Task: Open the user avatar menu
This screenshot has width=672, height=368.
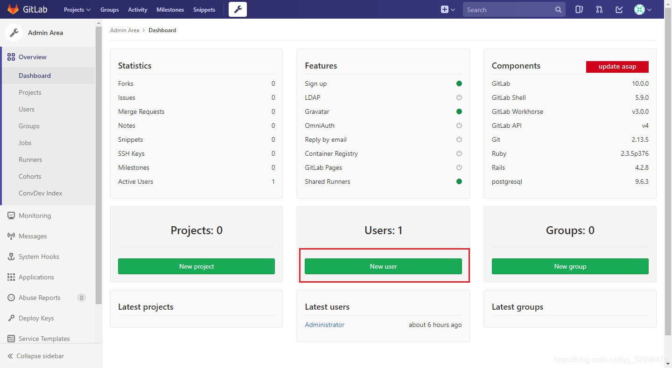Action: tap(643, 9)
